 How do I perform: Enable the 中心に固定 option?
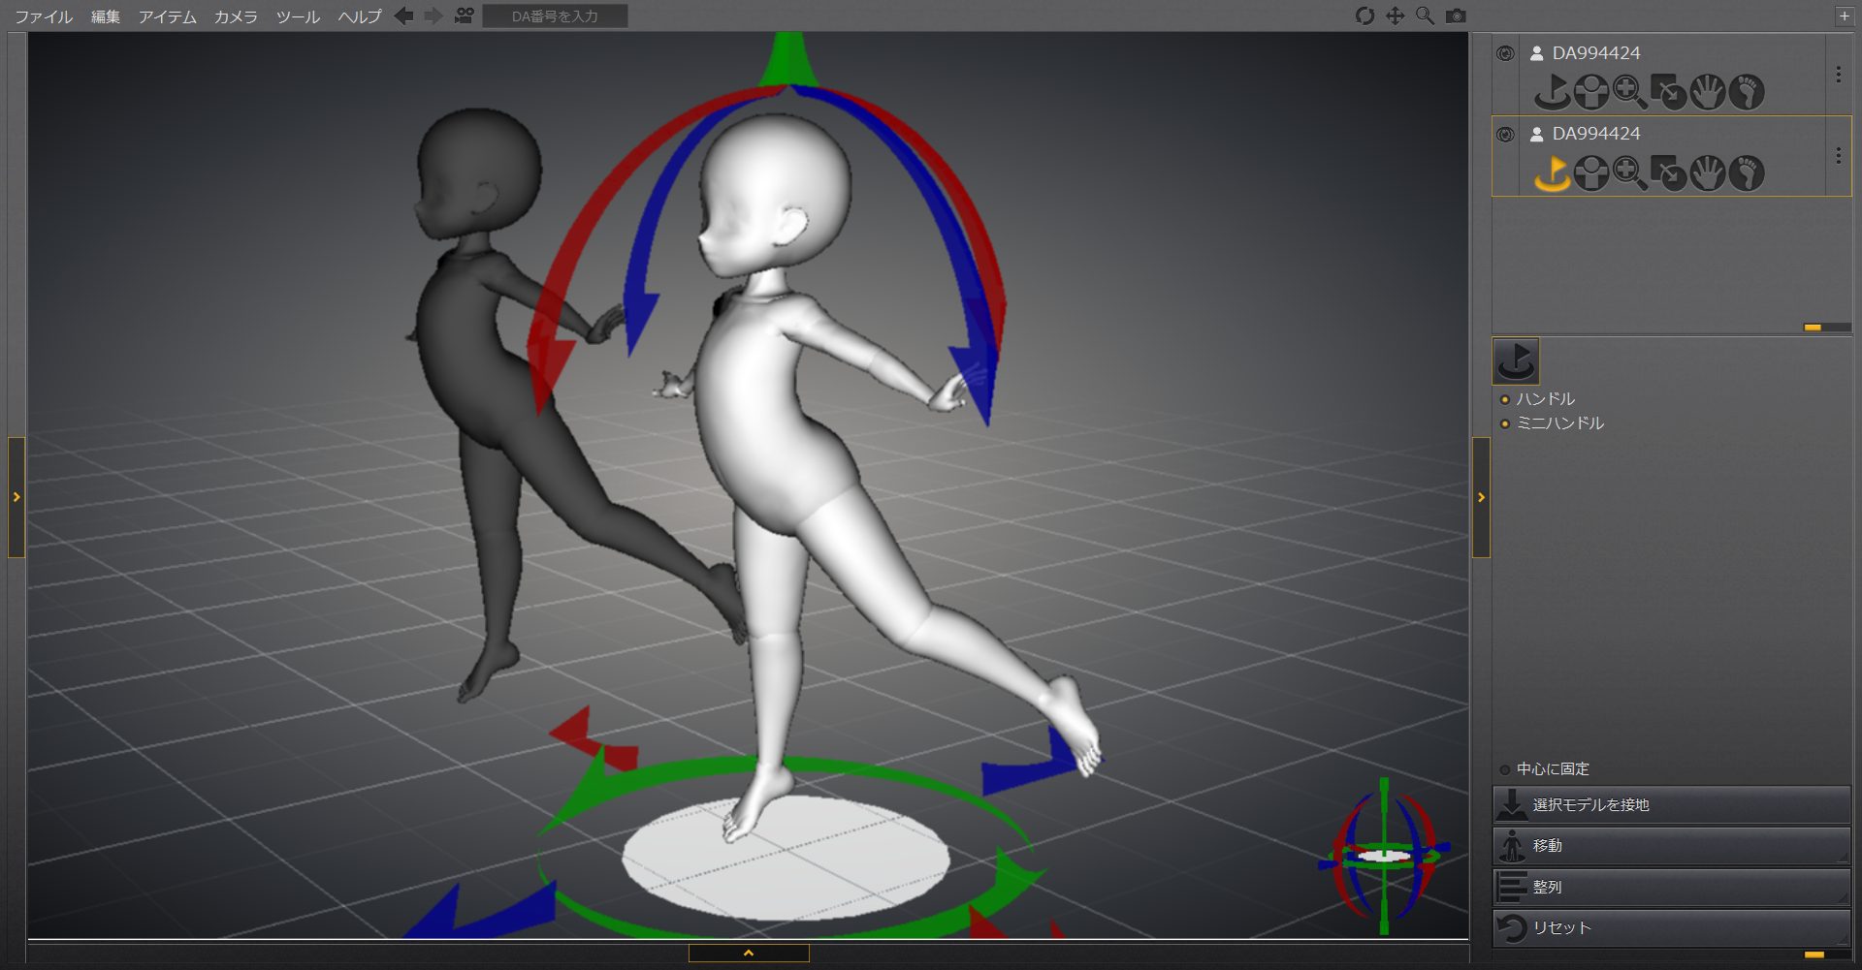point(1505,769)
